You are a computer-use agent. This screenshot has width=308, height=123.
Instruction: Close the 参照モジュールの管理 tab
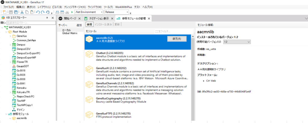(x=149, y=18)
